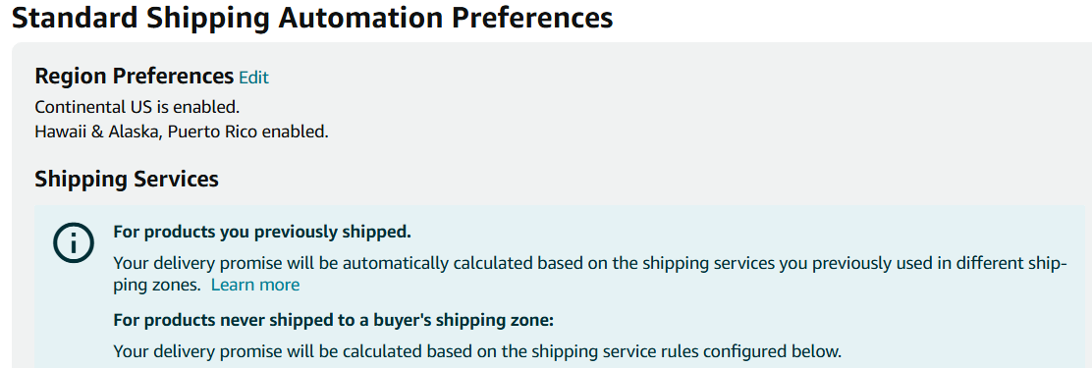Click the word Preferences in page title

(x=533, y=18)
